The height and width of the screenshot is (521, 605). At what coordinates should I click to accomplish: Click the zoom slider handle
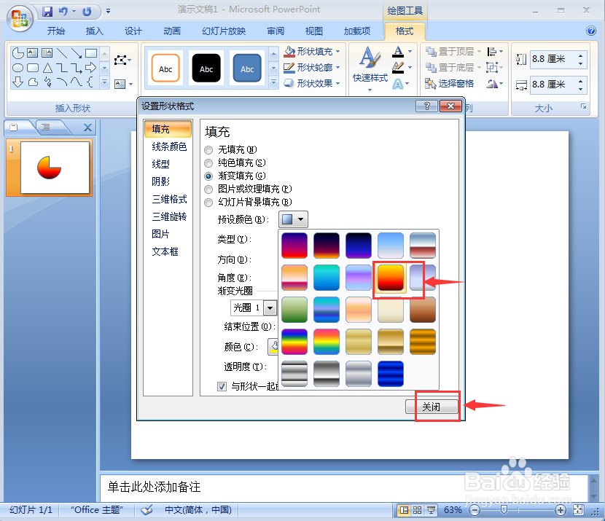coord(504,510)
